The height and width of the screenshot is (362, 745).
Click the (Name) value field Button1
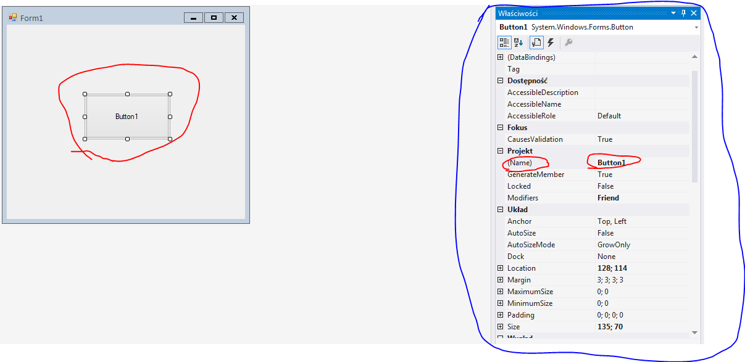[x=642, y=163]
